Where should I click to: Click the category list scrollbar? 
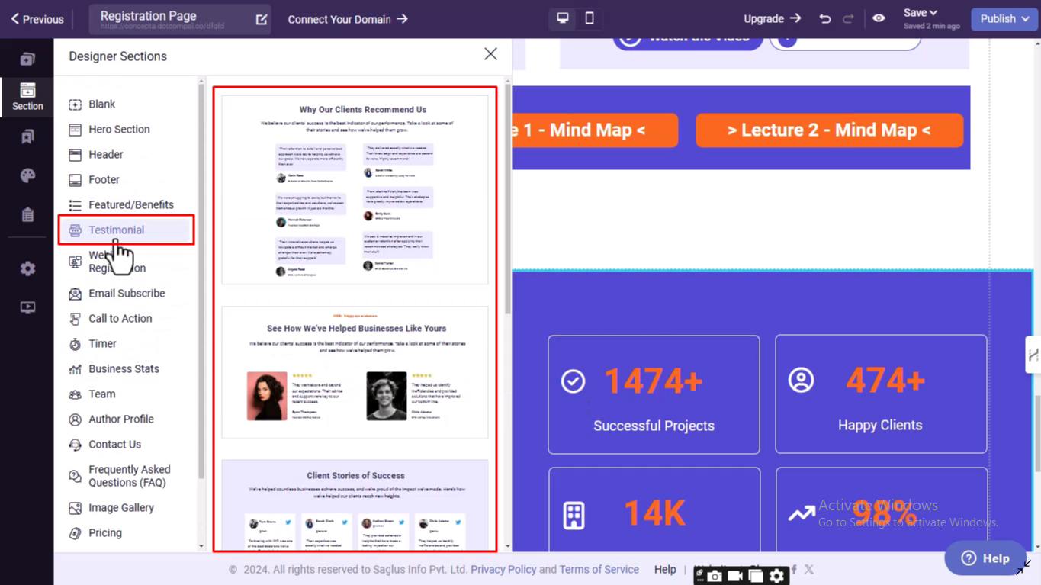pos(201,282)
